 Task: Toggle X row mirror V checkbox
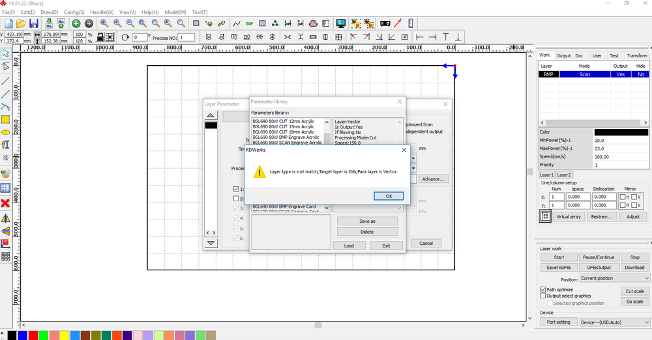[x=634, y=197]
